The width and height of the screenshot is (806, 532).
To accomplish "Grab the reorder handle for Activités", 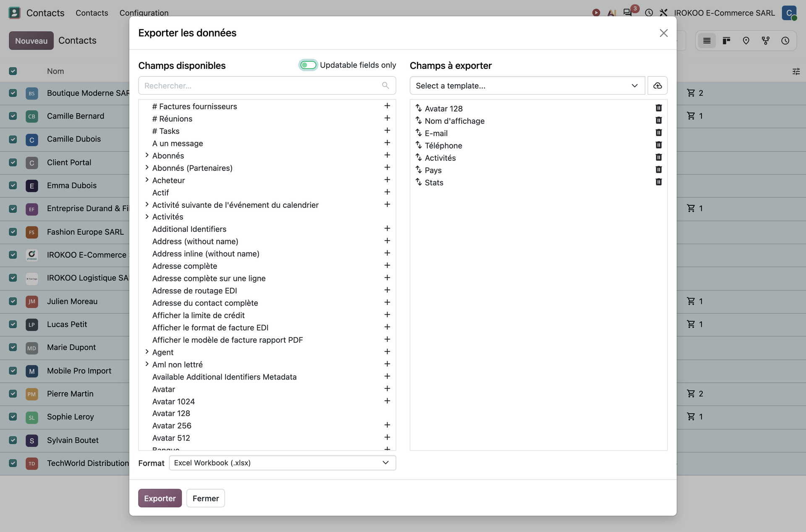I will pos(419,157).
